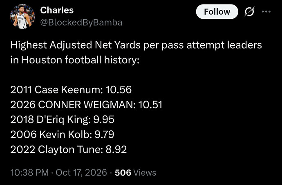The width and height of the screenshot is (282, 185).
Task: Click the 'in Houston football history:' line
Action: pyautogui.click(x=75, y=60)
